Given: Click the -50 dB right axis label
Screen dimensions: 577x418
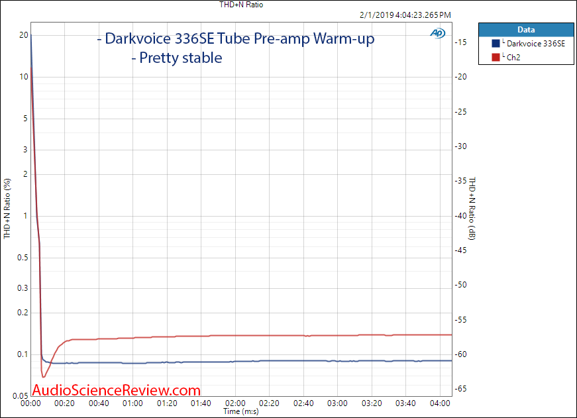Looking at the screenshot, I should pos(460,285).
